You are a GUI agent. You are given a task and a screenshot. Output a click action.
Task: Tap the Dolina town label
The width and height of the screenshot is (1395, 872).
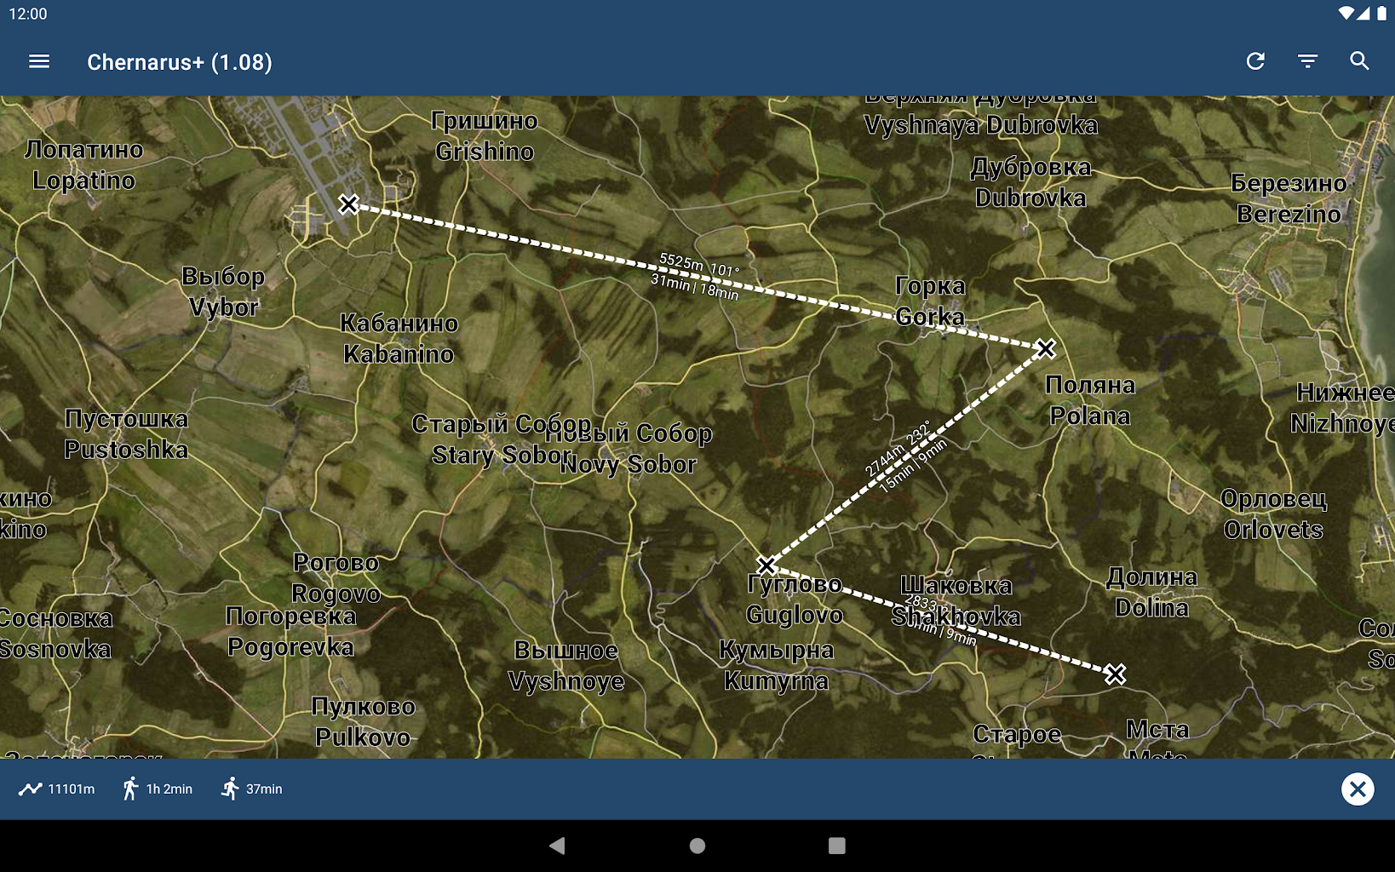tap(1151, 593)
